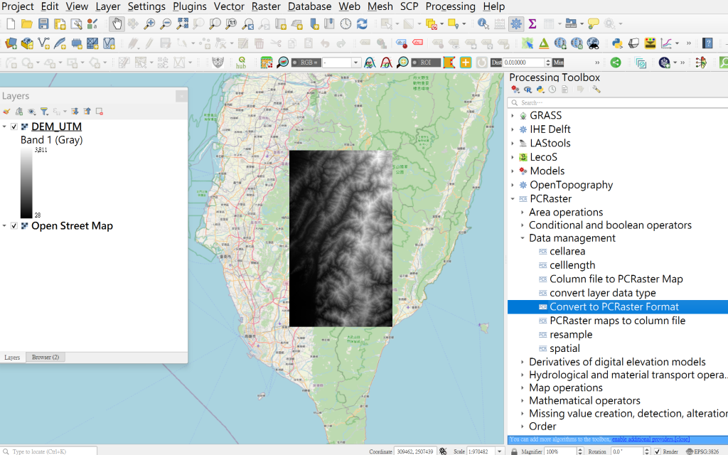Open the Data Source Manager icon
728x455 pixels.
(x=11, y=43)
